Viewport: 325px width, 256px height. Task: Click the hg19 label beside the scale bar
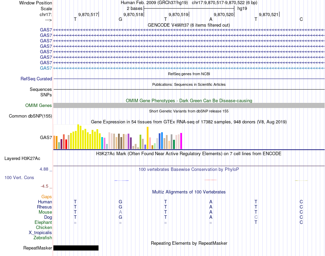pos(242,9)
